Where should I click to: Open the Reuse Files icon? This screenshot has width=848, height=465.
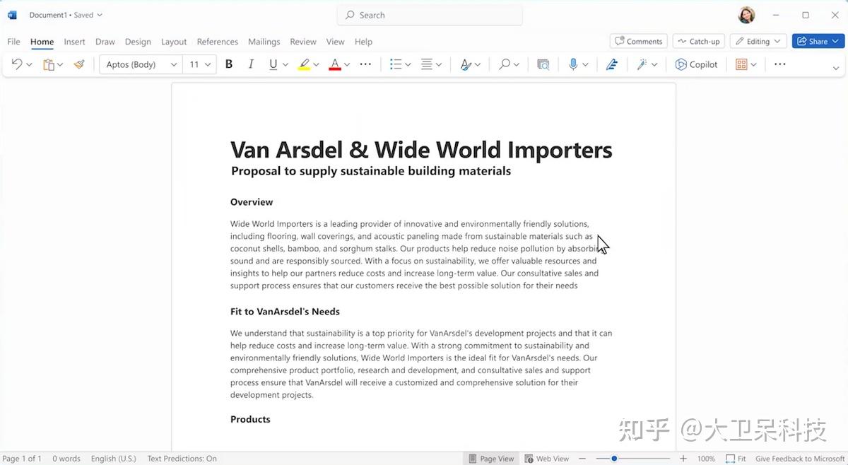[x=543, y=64]
